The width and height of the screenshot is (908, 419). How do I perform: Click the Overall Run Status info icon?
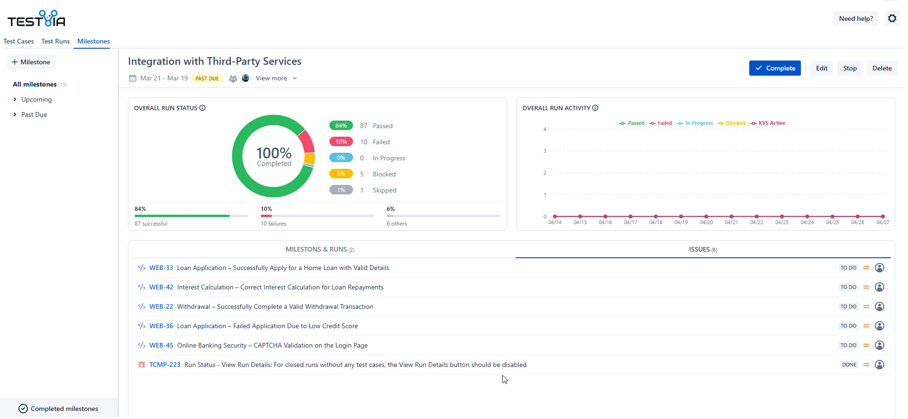[202, 108]
